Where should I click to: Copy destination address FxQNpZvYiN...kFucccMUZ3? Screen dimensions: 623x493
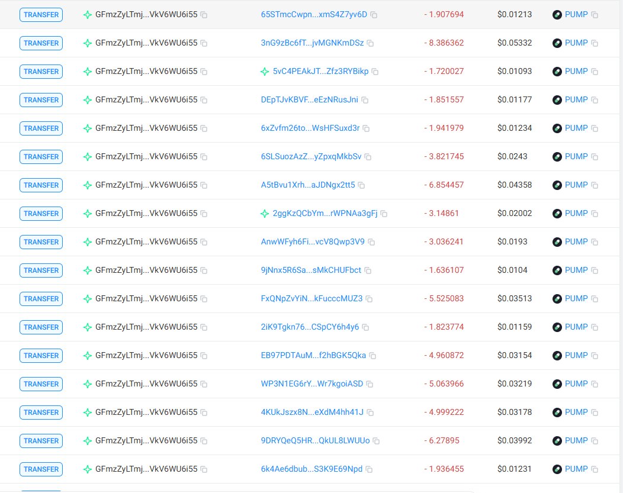369,299
